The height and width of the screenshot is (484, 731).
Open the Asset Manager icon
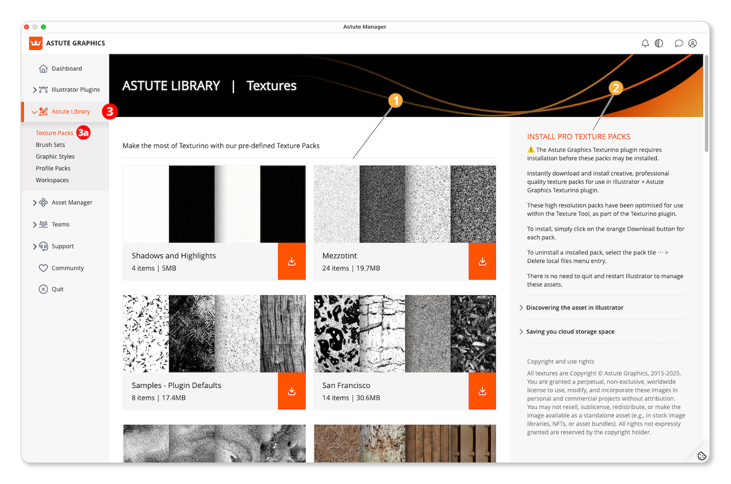[x=42, y=202]
